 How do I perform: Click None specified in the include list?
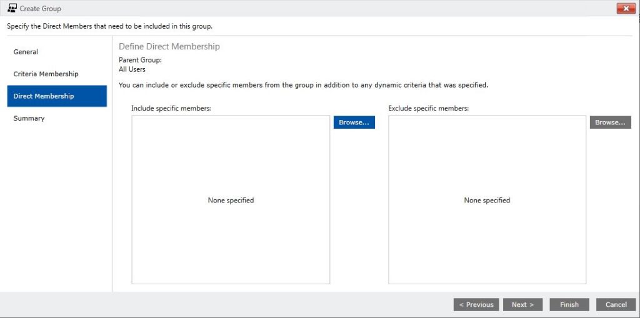(231, 201)
